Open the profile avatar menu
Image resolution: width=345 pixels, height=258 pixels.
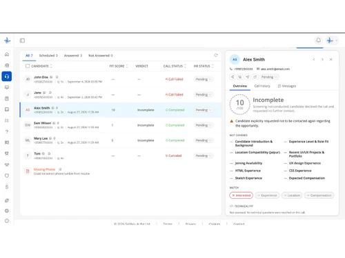click(x=332, y=41)
